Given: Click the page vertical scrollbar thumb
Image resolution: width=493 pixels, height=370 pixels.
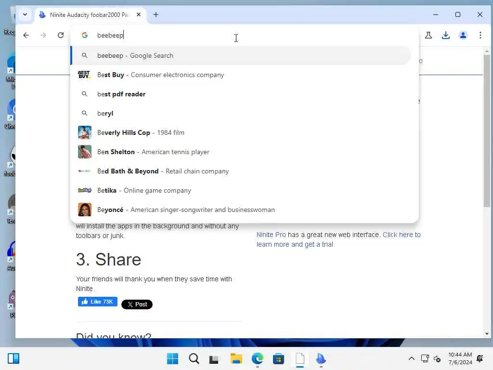Looking at the screenshot, I should click(487, 131).
